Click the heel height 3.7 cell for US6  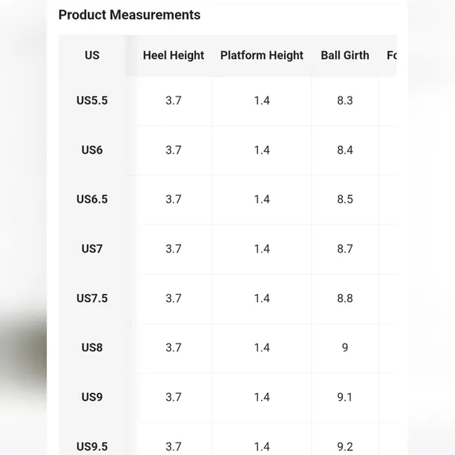(173, 150)
